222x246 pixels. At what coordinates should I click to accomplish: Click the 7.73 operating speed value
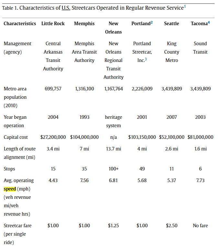click(x=200, y=180)
